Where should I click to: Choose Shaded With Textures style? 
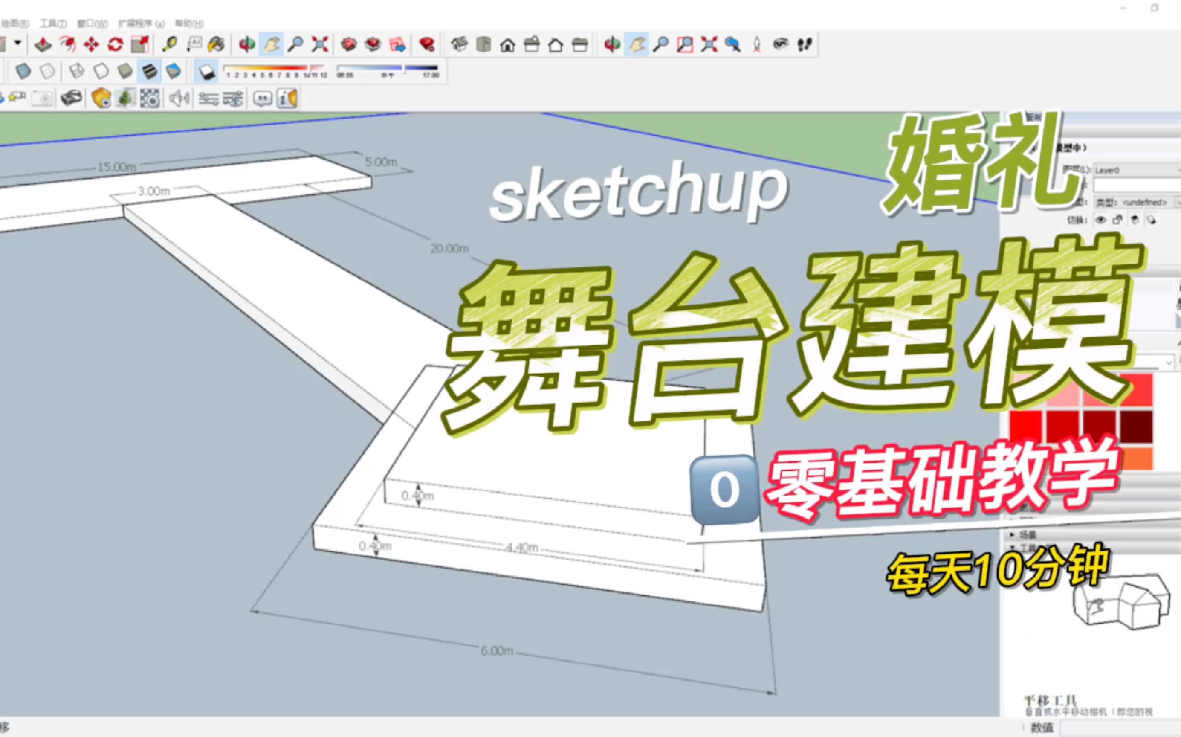pos(149,71)
